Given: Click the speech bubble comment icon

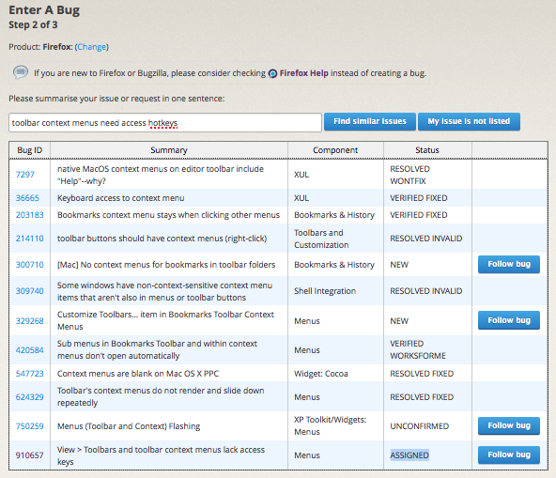Looking at the screenshot, I should tap(21, 72).
